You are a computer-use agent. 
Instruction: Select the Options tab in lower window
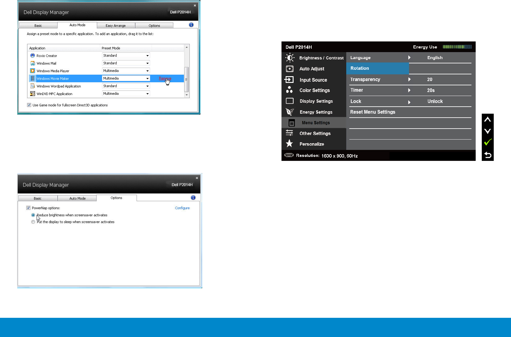(x=116, y=198)
